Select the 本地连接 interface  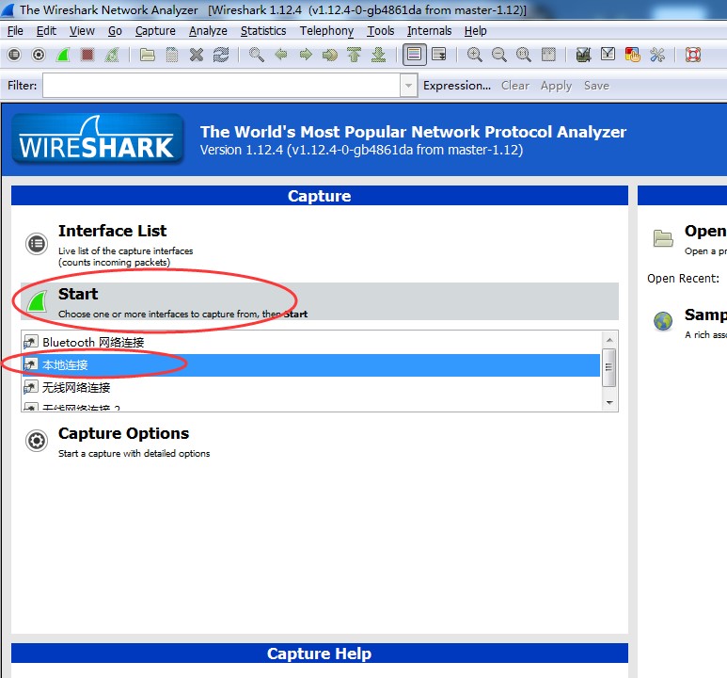tap(310, 365)
